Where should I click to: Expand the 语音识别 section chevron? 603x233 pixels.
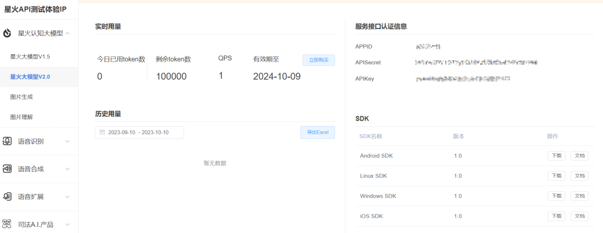tap(68, 141)
